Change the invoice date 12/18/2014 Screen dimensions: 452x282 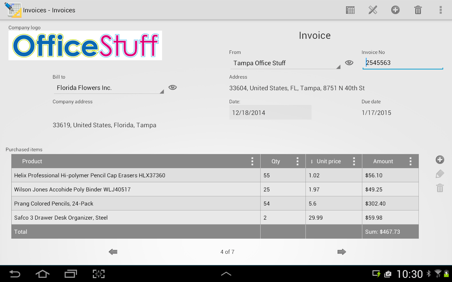(270, 112)
